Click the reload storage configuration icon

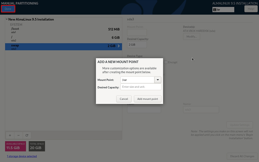pos(27,135)
